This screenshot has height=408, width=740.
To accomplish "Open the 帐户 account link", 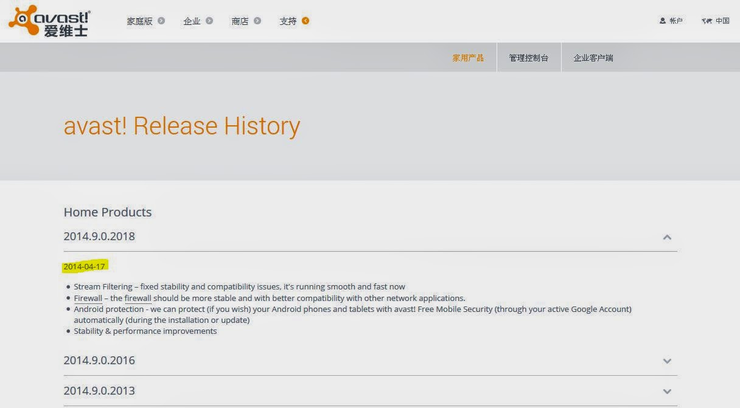I will point(676,21).
